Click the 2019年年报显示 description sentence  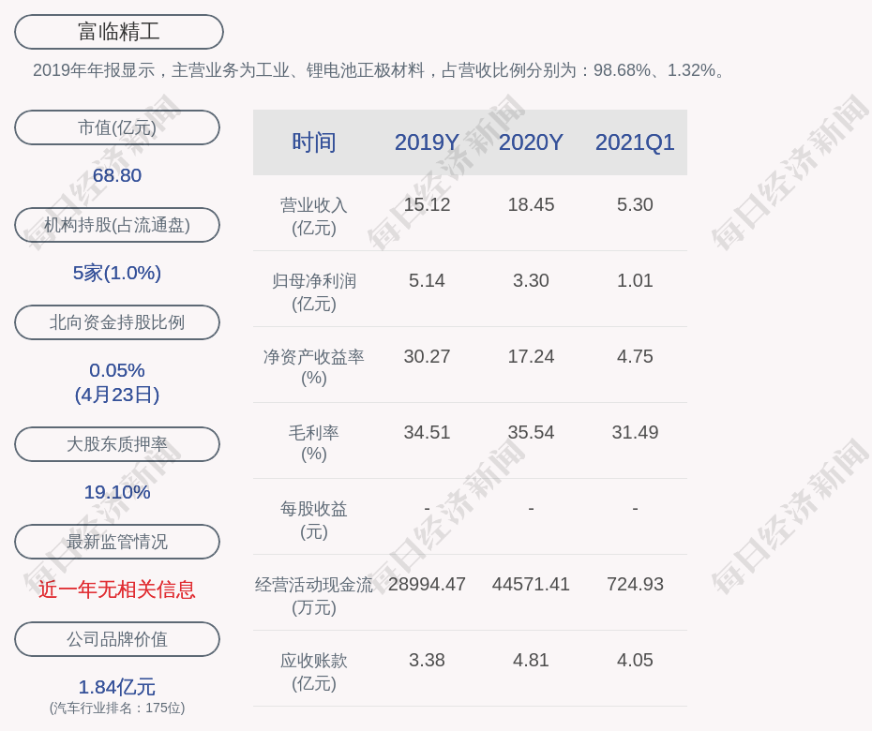coord(381,70)
